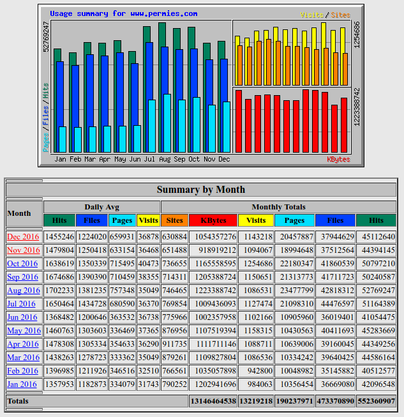
Task: Click the usage summary chart title text
Action: click(x=123, y=13)
